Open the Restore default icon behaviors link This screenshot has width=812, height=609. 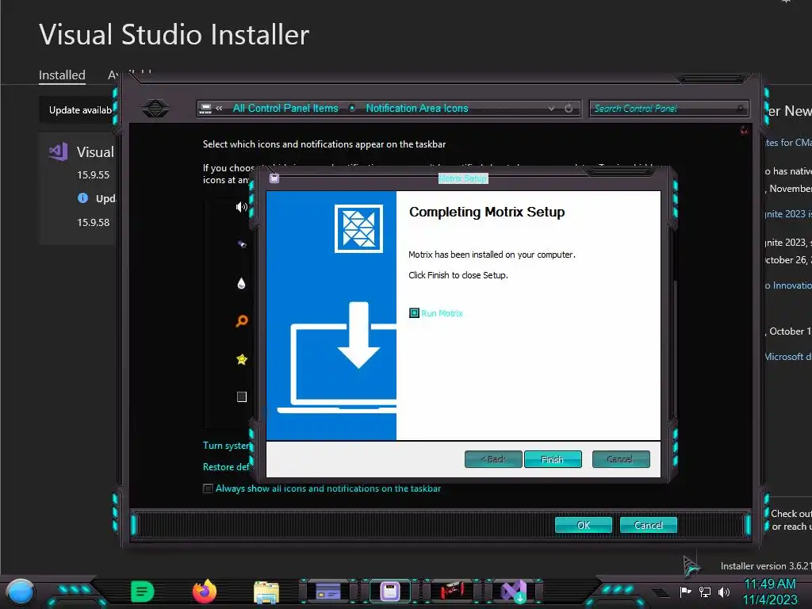pos(226,466)
